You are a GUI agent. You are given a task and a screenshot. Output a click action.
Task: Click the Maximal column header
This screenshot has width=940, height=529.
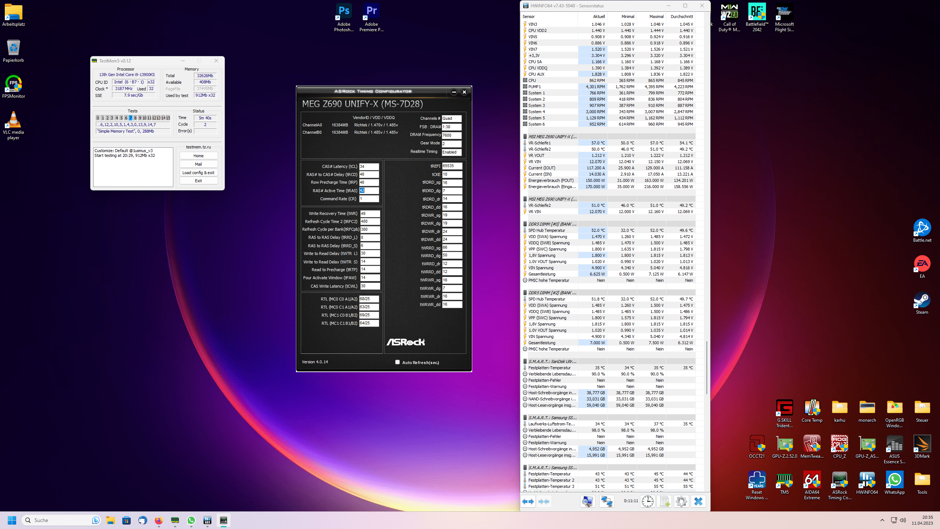click(656, 17)
